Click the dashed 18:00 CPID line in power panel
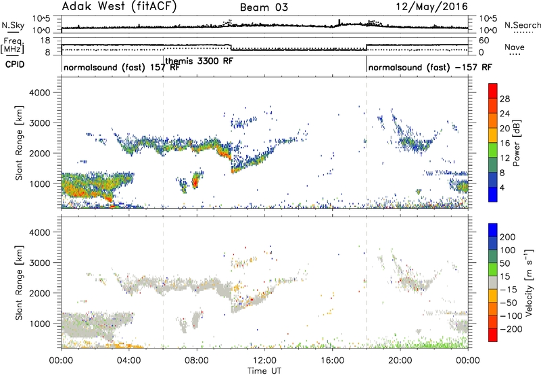 pyautogui.click(x=367, y=143)
